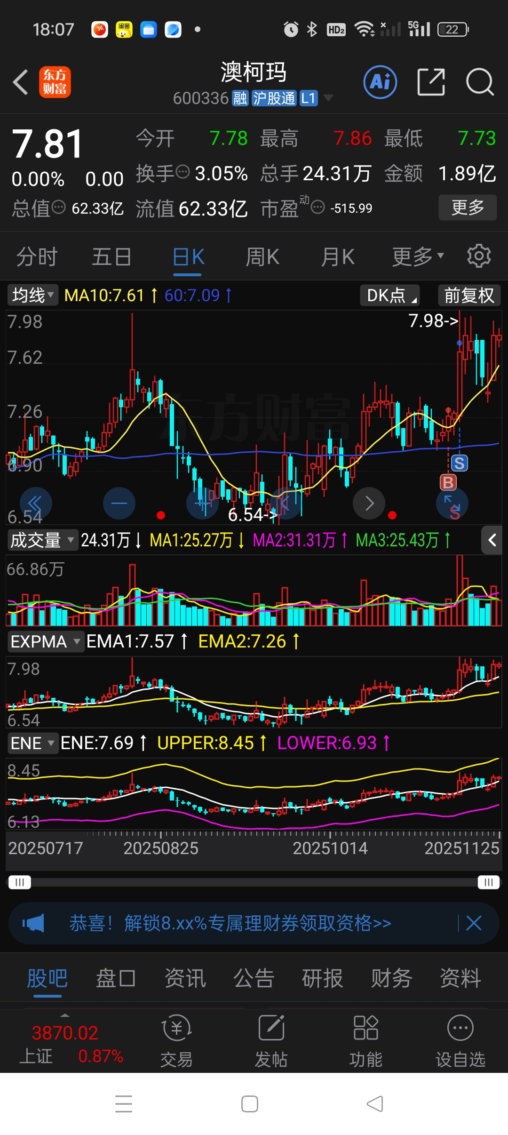Tap the B buy signal marker
This screenshot has width=508, height=1135.
[448, 482]
